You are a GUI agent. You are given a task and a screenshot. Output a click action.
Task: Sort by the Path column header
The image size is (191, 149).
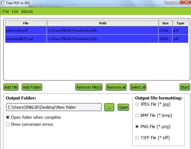(103, 23)
